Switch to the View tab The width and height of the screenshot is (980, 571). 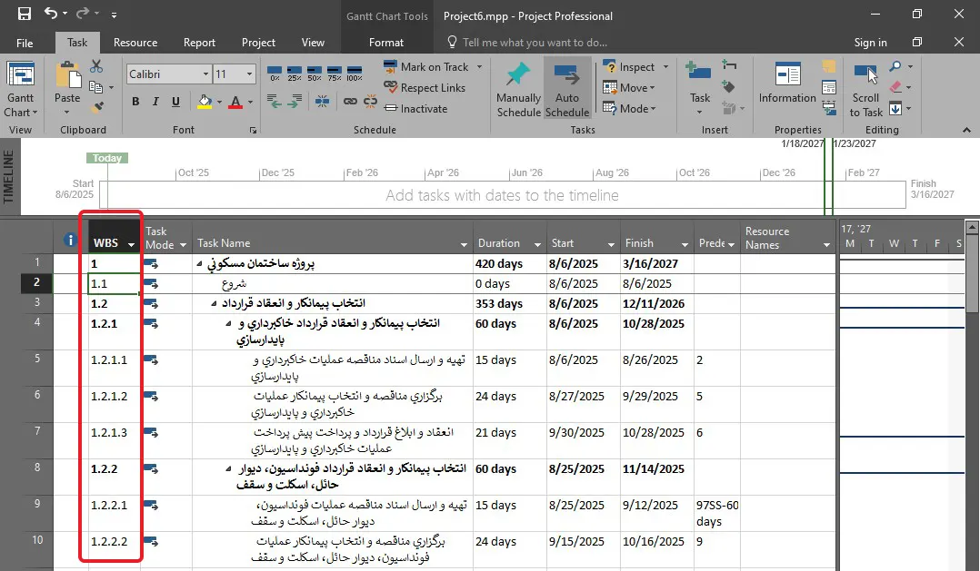(x=313, y=43)
